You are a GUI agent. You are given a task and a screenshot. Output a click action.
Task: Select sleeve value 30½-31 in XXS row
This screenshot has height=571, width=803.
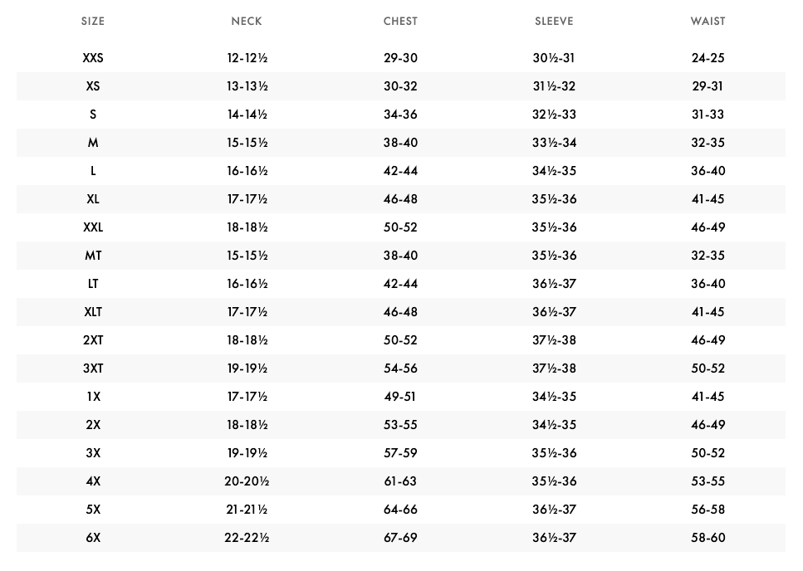(x=554, y=58)
